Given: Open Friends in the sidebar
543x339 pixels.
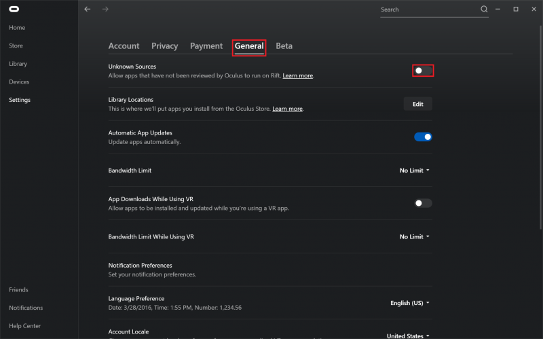Looking at the screenshot, I should pyautogui.click(x=18, y=290).
